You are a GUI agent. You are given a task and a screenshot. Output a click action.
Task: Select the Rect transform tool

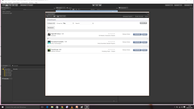tap(17, 5)
